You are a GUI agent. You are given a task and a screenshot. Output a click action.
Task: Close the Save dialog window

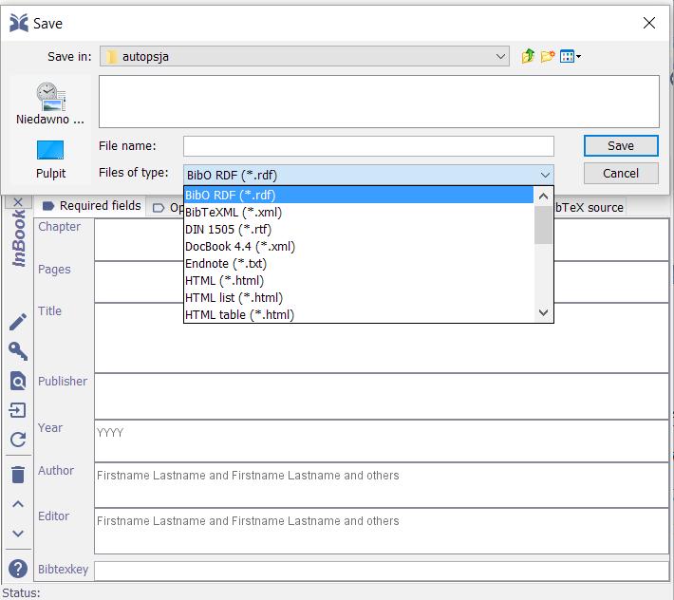point(649,23)
